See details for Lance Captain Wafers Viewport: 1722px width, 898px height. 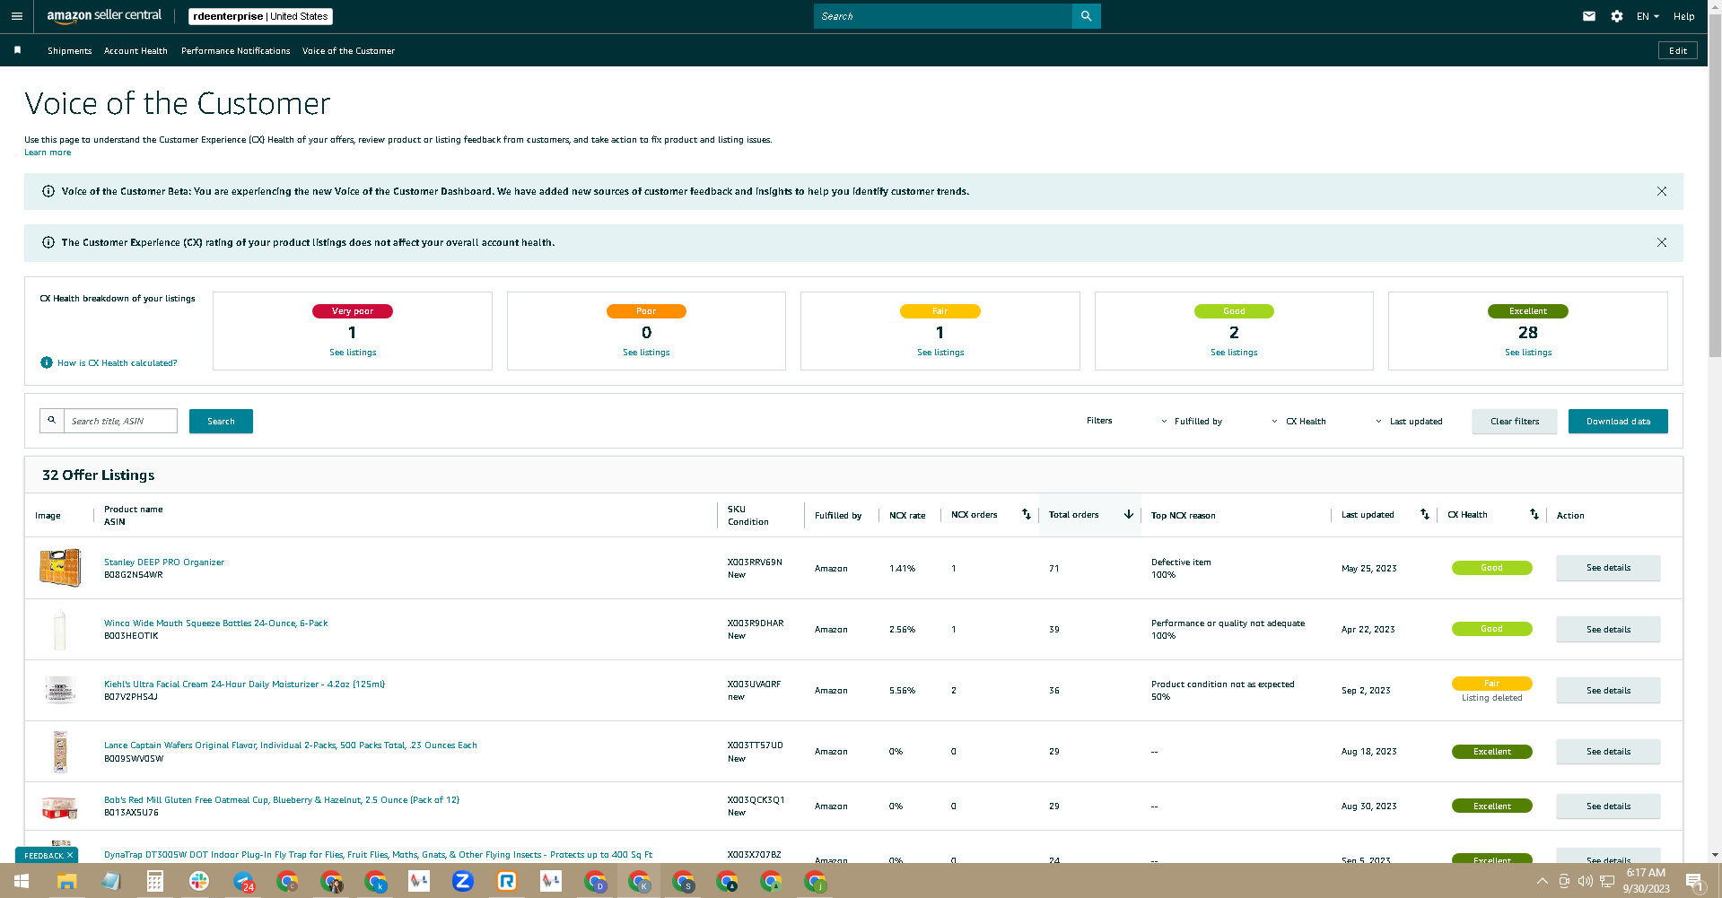[1608, 751]
